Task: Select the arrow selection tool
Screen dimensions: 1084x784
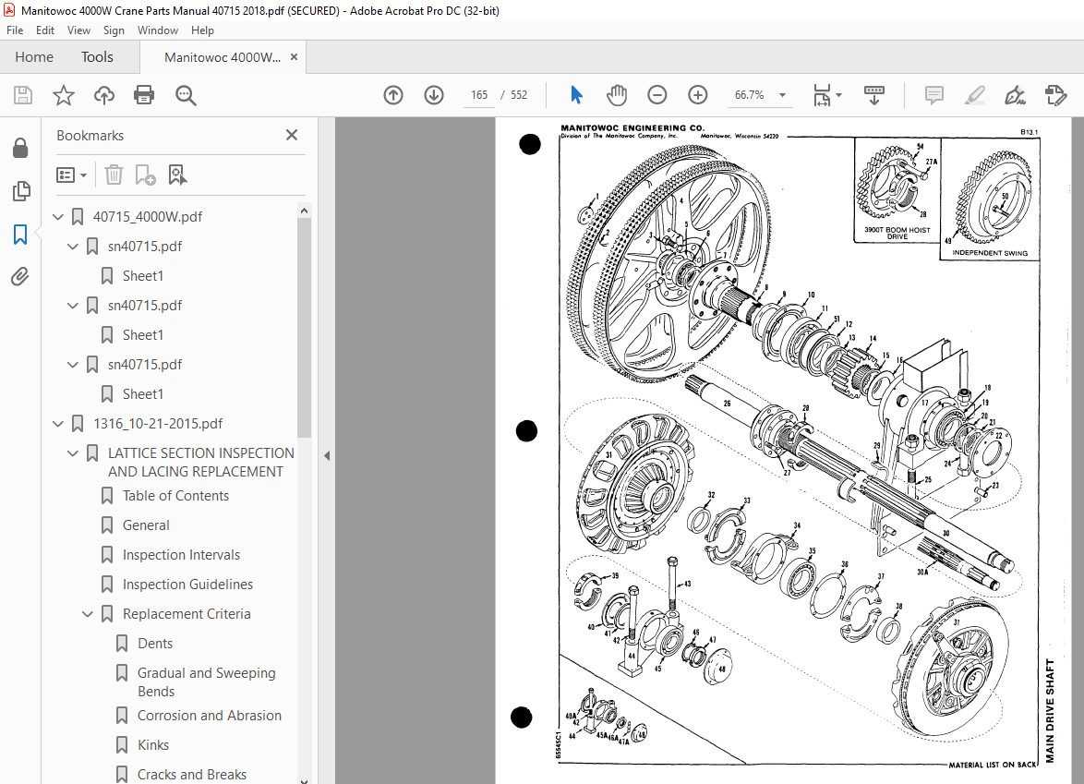Action: pos(576,95)
